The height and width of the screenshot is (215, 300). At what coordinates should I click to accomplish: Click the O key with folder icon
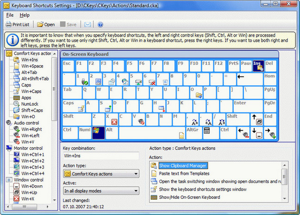coord(196,92)
